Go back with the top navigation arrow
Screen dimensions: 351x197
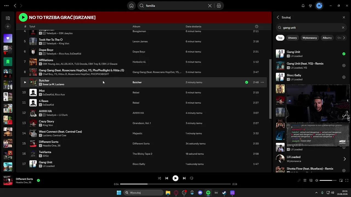coord(15,6)
